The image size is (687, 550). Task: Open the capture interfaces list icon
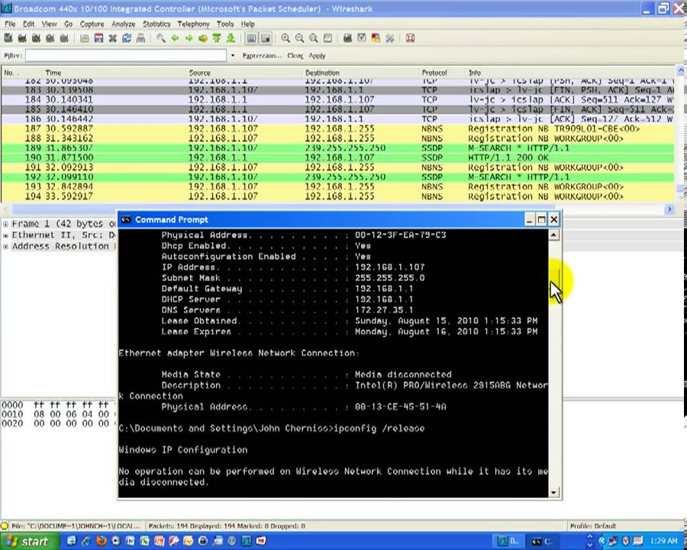pyautogui.click(x=8, y=39)
